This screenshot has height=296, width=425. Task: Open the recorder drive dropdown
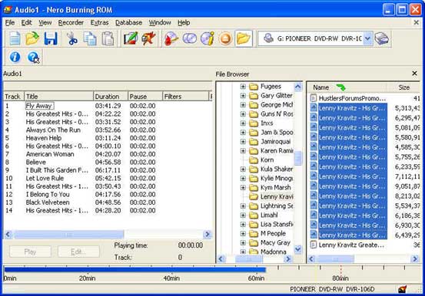coord(367,38)
